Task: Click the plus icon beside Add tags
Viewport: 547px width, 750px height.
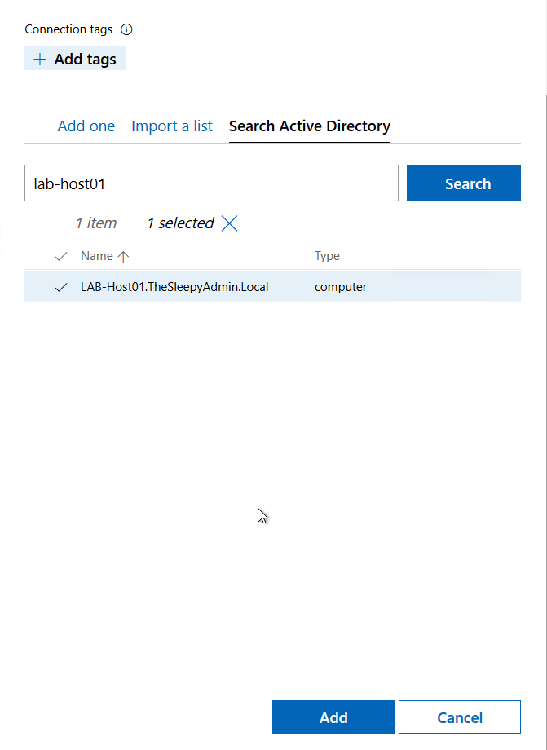Action: (40, 60)
